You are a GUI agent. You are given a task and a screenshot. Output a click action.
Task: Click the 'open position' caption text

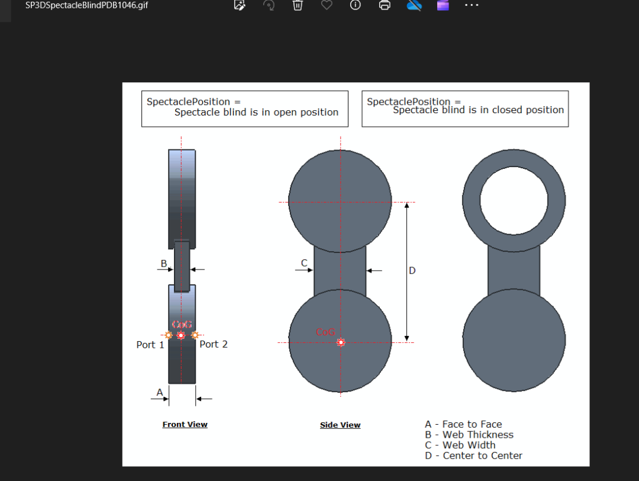pos(256,112)
